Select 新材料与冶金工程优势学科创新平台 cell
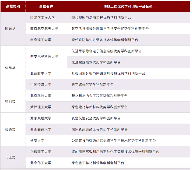 tap(128, 96)
